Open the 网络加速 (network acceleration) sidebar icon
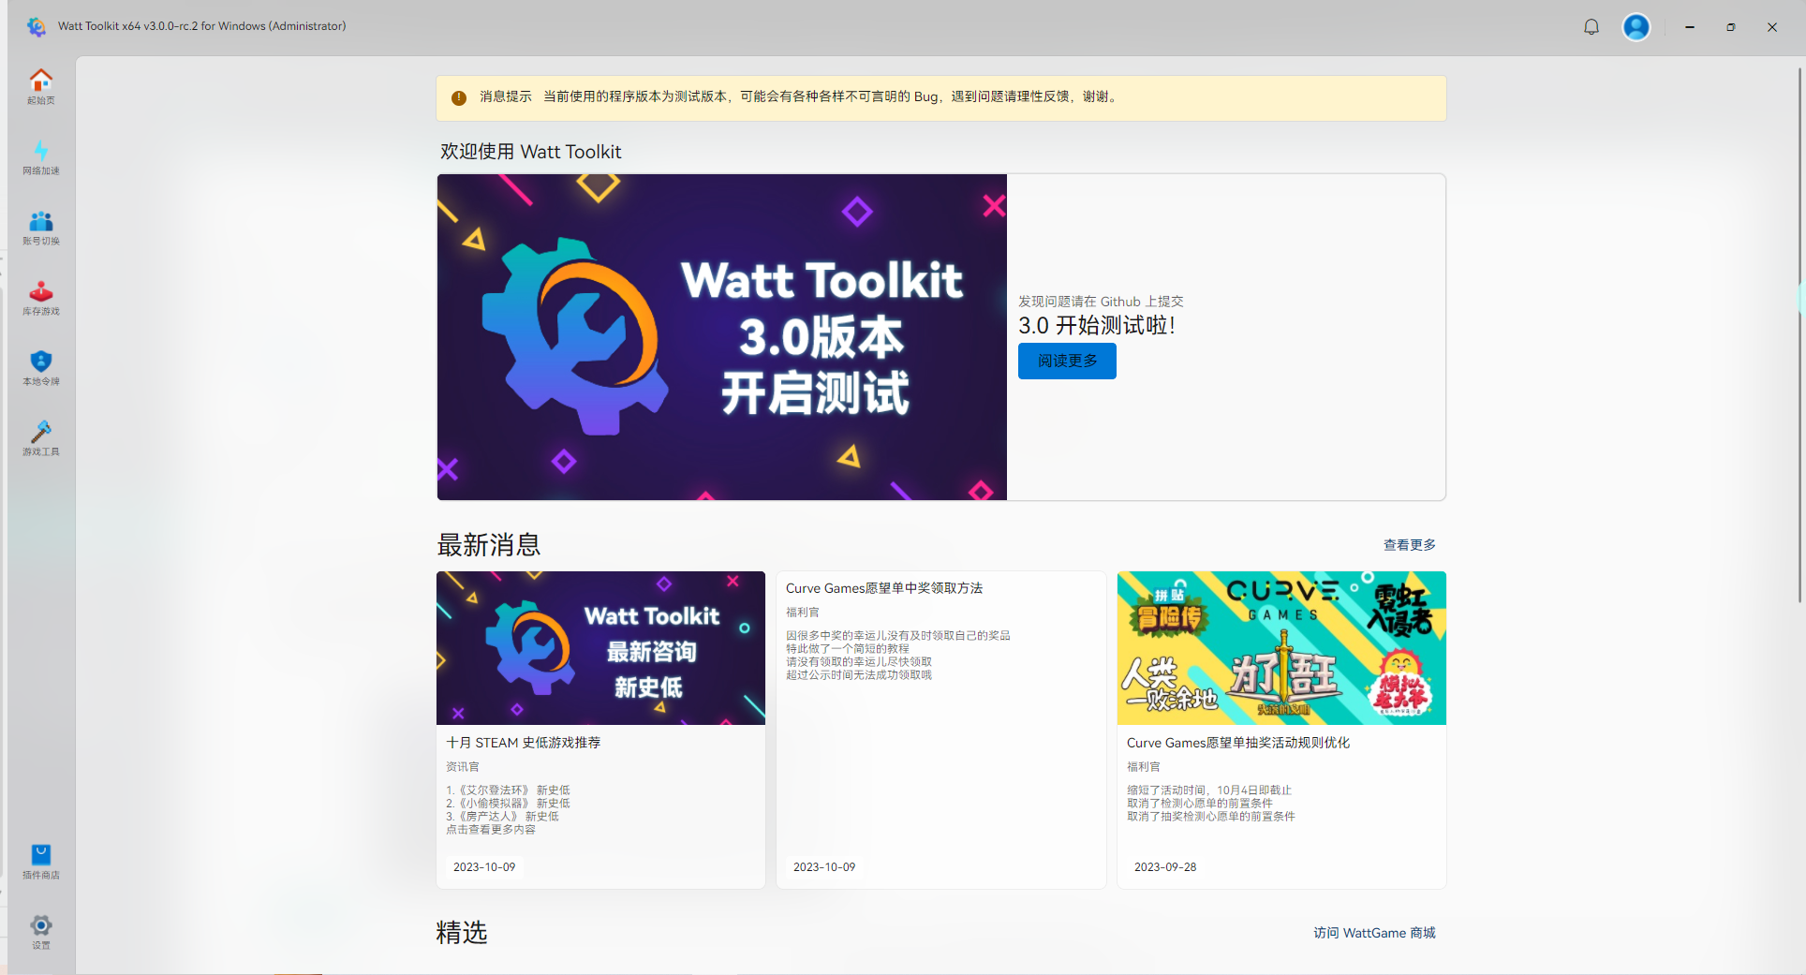1806x975 pixels. 40,158
